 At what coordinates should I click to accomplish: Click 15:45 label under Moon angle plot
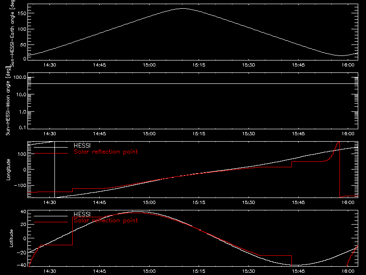(298, 134)
